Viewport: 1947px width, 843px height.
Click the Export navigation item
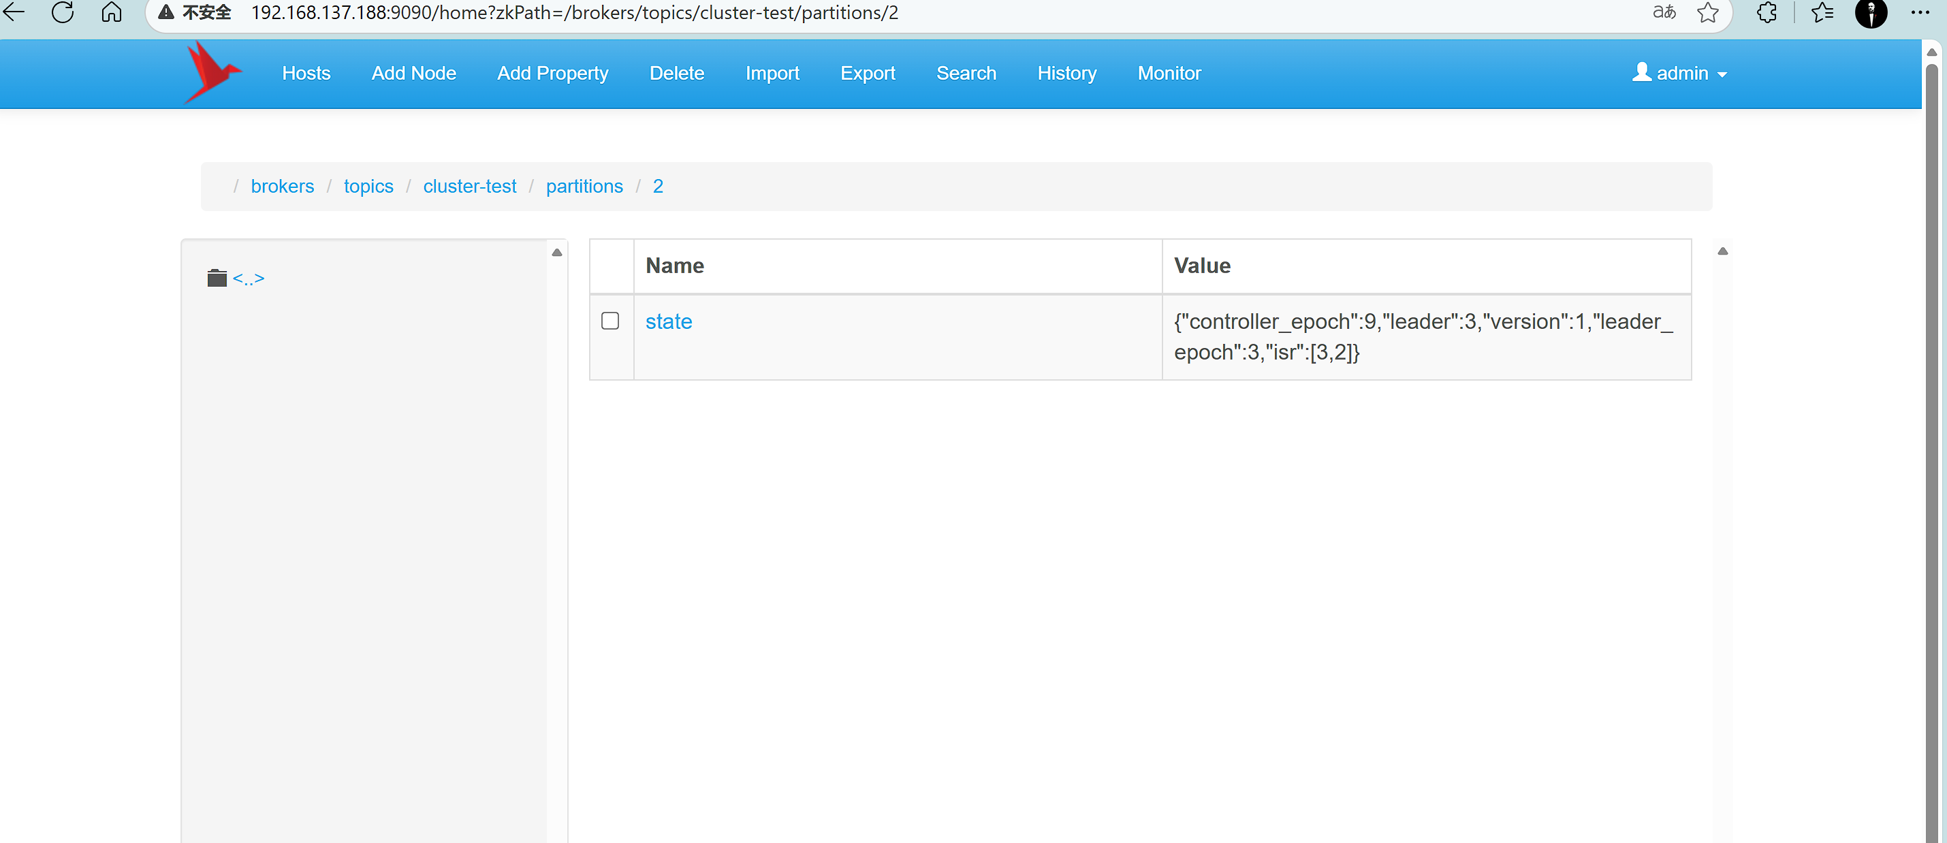867,74
